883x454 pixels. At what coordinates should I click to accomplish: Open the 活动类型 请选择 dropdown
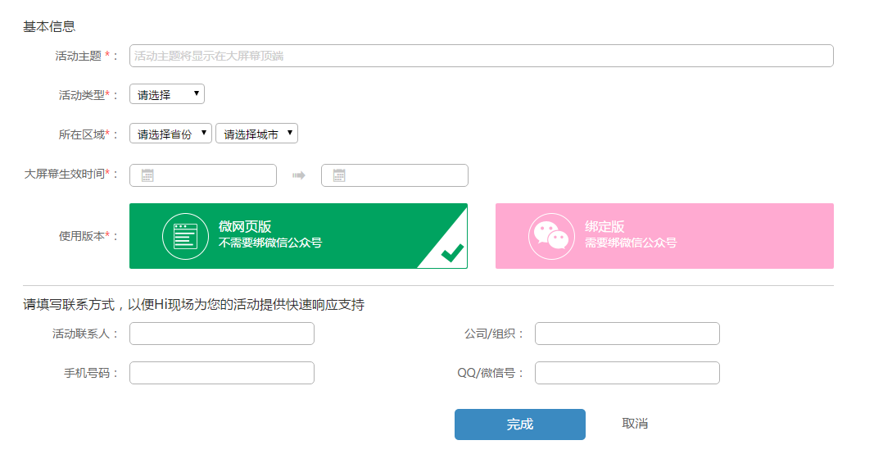pos(167,94)
